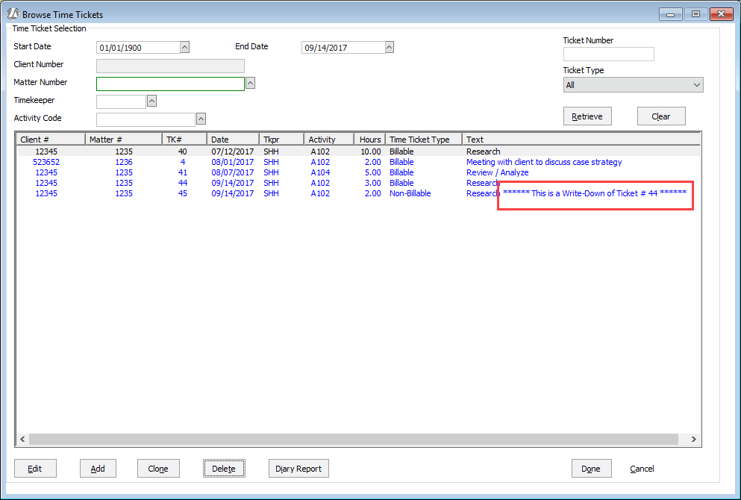Click the Add button

click(x=98, y=469)
